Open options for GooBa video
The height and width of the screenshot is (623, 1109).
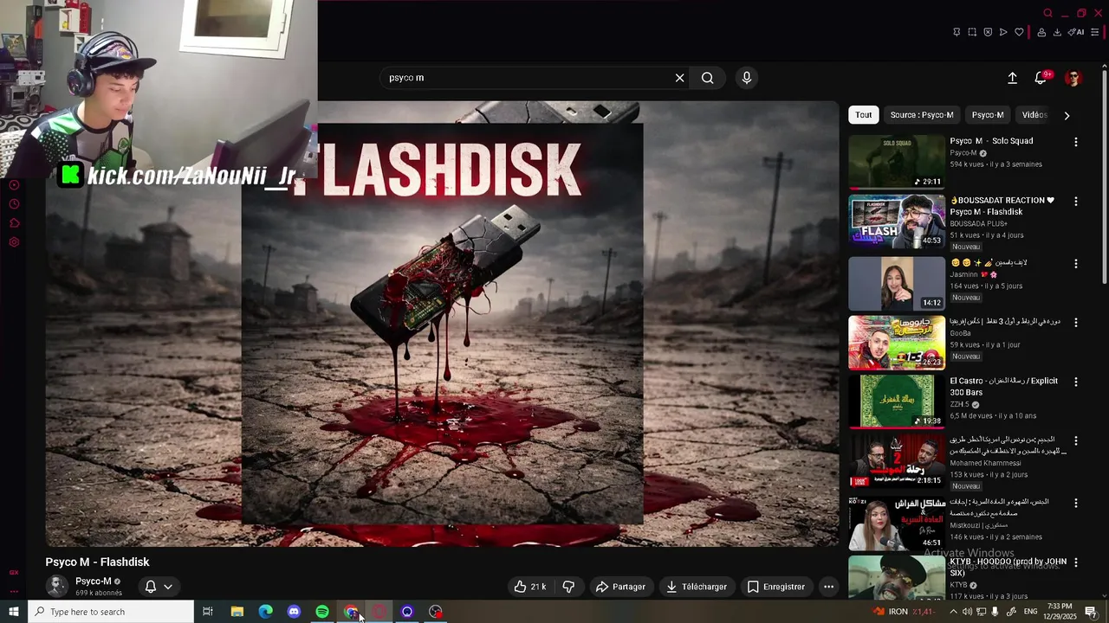click(1076, 323)
